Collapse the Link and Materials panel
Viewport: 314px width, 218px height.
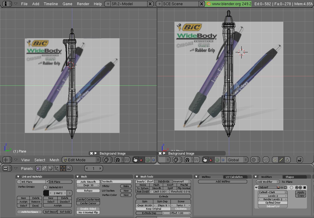tap(18, 177)
